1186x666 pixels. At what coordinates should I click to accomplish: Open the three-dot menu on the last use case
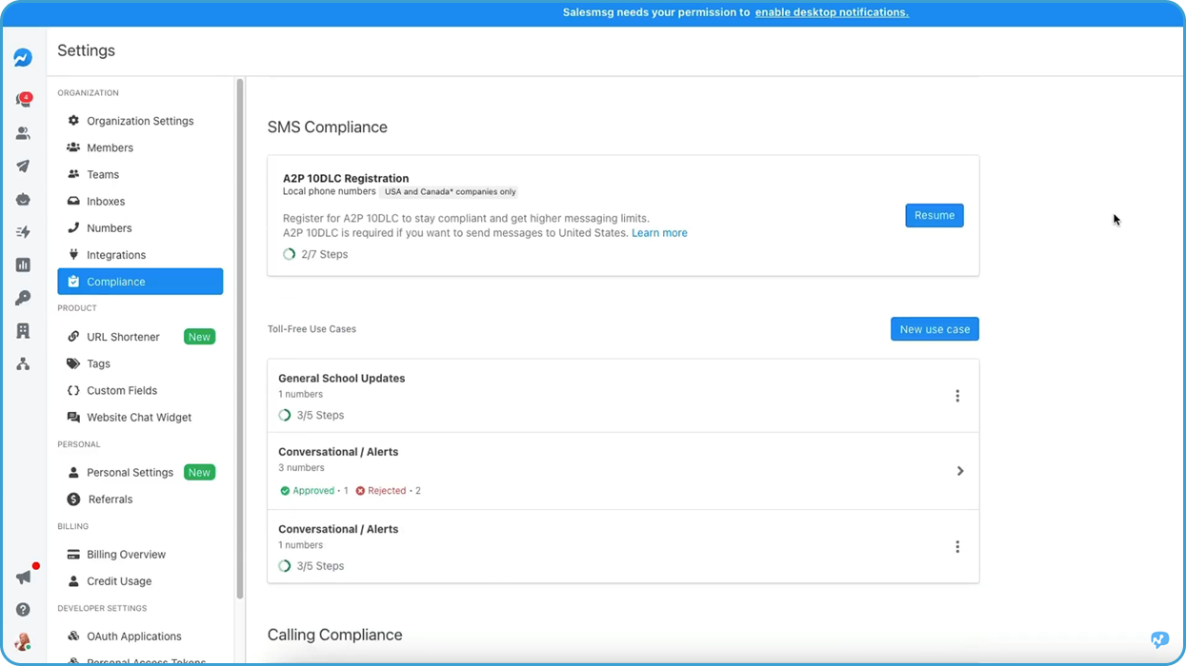(x=957, y=546)
